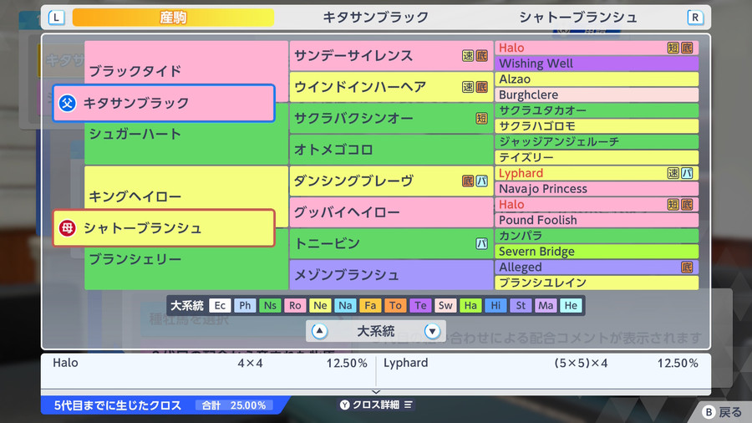Click the Fa lineage swatch
This screenshot has width=752, height=423.
370,305
